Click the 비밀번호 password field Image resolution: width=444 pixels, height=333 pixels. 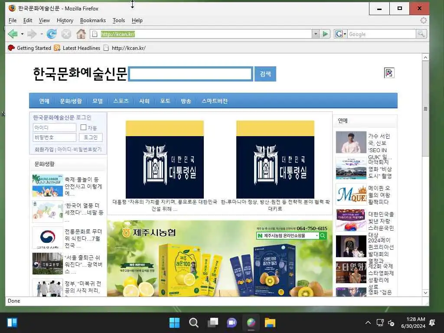point(55,137)
